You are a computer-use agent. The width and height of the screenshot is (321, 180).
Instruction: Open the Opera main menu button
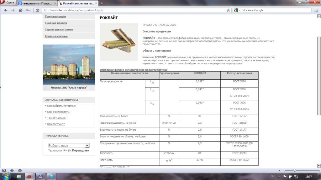tap(8, 3)
